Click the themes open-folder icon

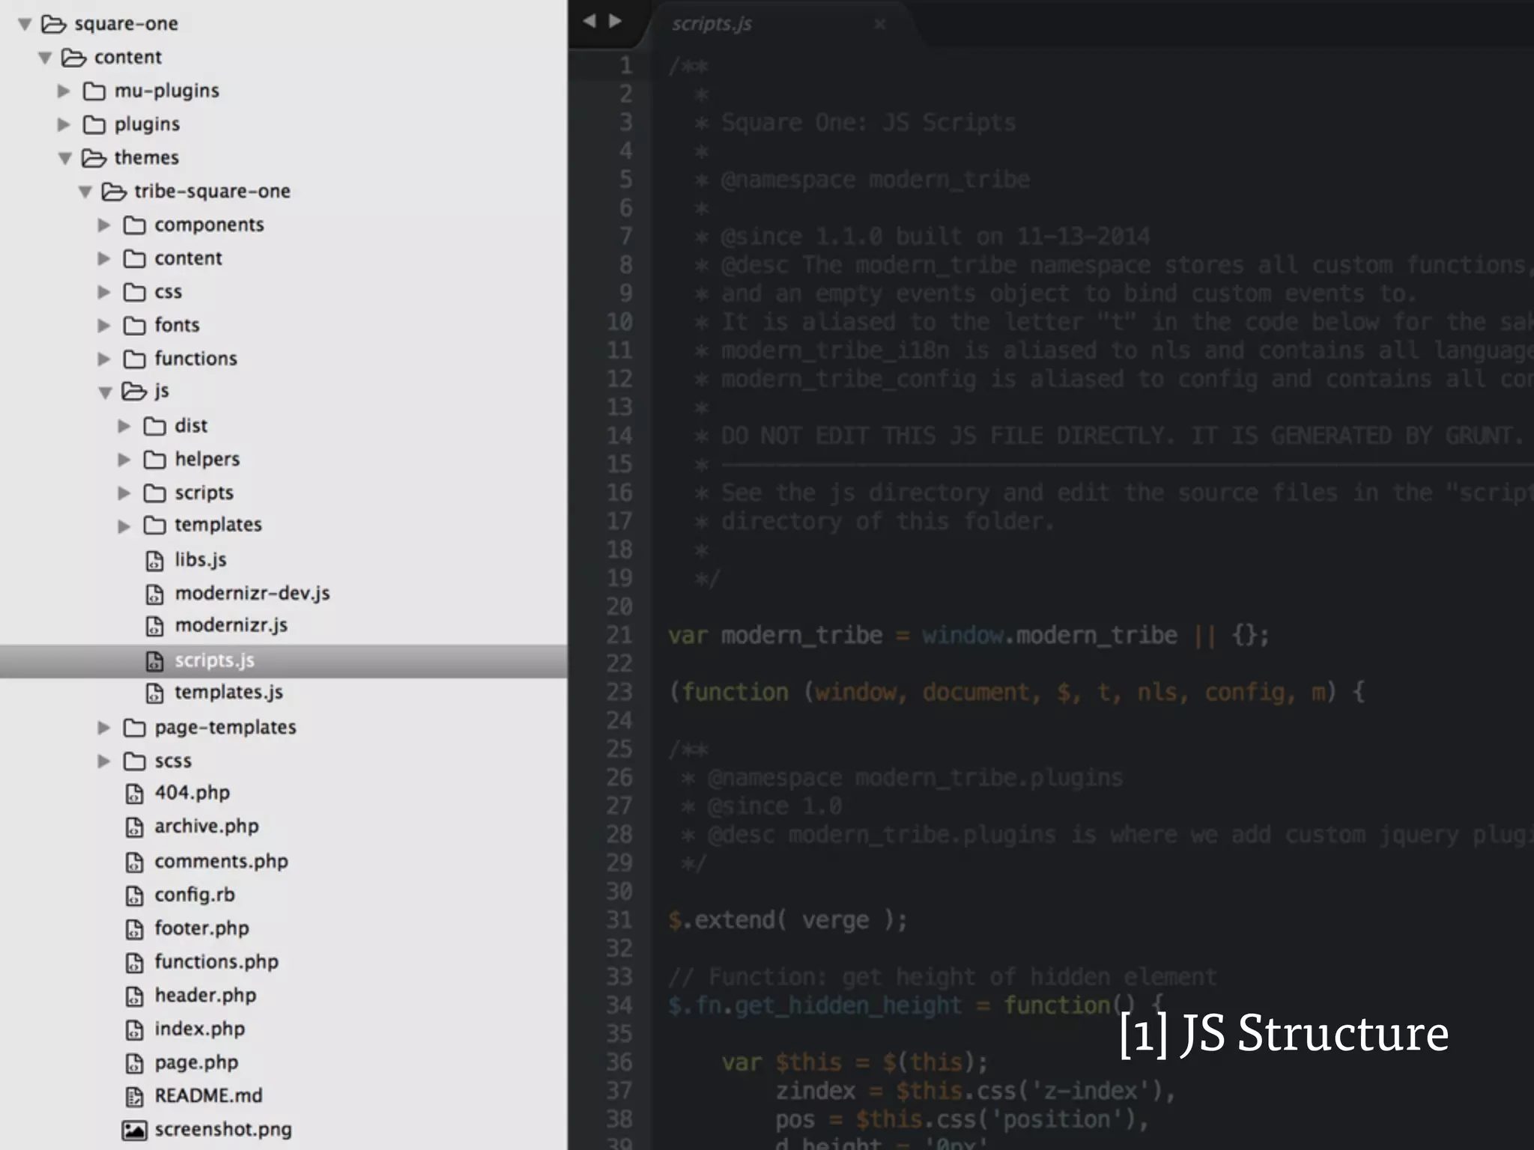pyautogui.click(x=94, y=158)
